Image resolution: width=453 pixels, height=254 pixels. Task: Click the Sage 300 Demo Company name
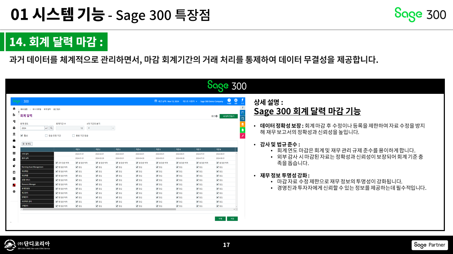click(x=212, y=101)
